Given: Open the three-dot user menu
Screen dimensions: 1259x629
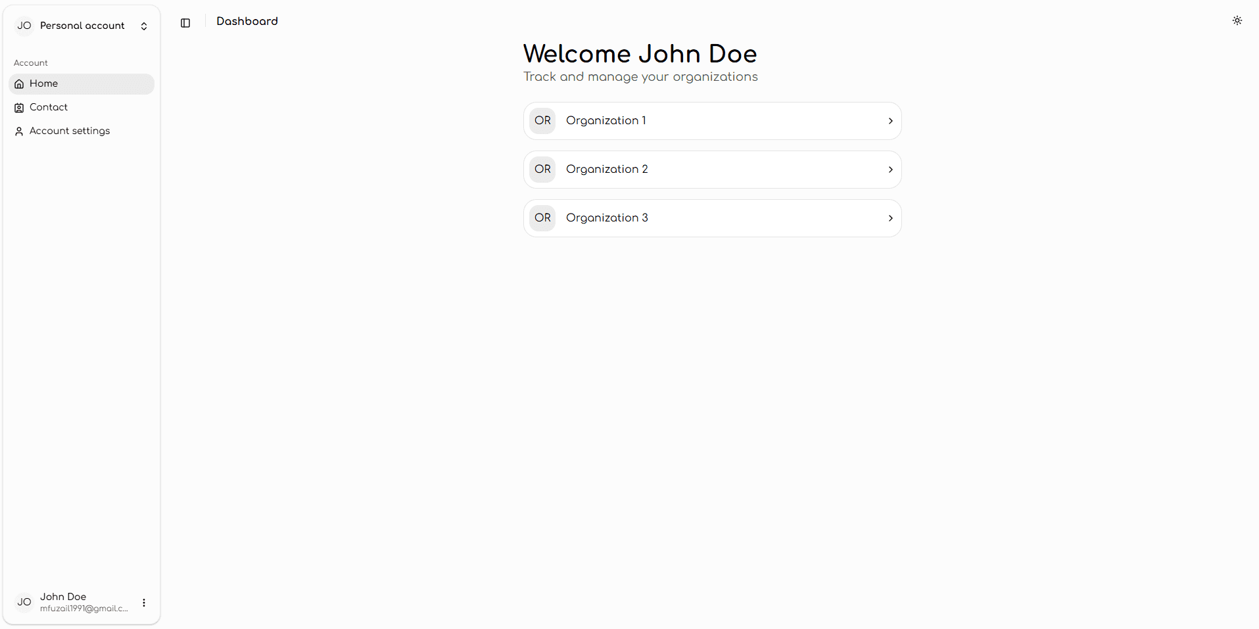Looking at the screenshot, I should [x=144, y=602].
